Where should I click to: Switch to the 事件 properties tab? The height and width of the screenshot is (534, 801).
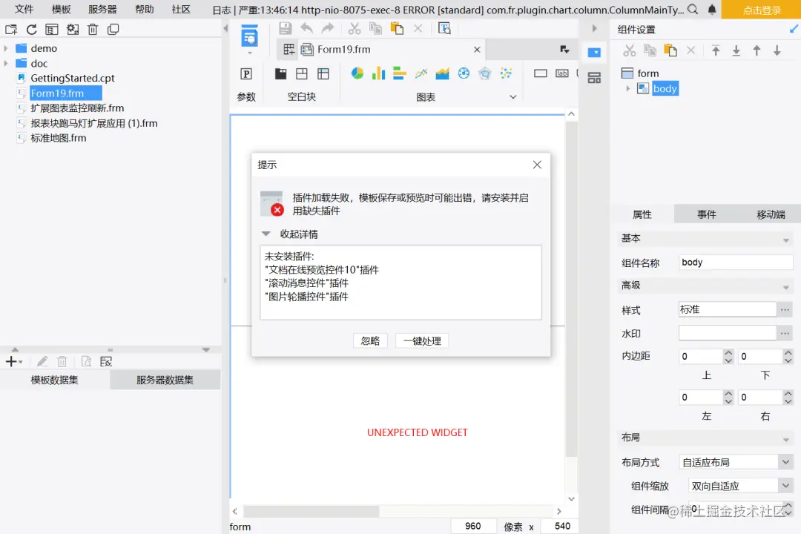coord(706,214)
